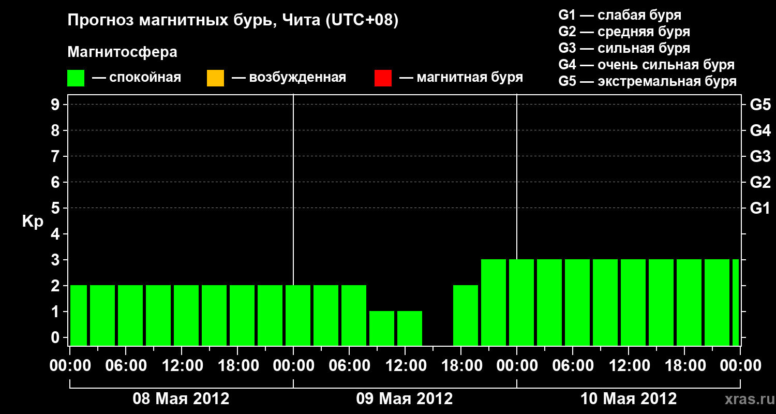Click the '06:00' time label for 10 Мая
The image size is (776, 414).
pyautogui.click(x=573, y=365)
